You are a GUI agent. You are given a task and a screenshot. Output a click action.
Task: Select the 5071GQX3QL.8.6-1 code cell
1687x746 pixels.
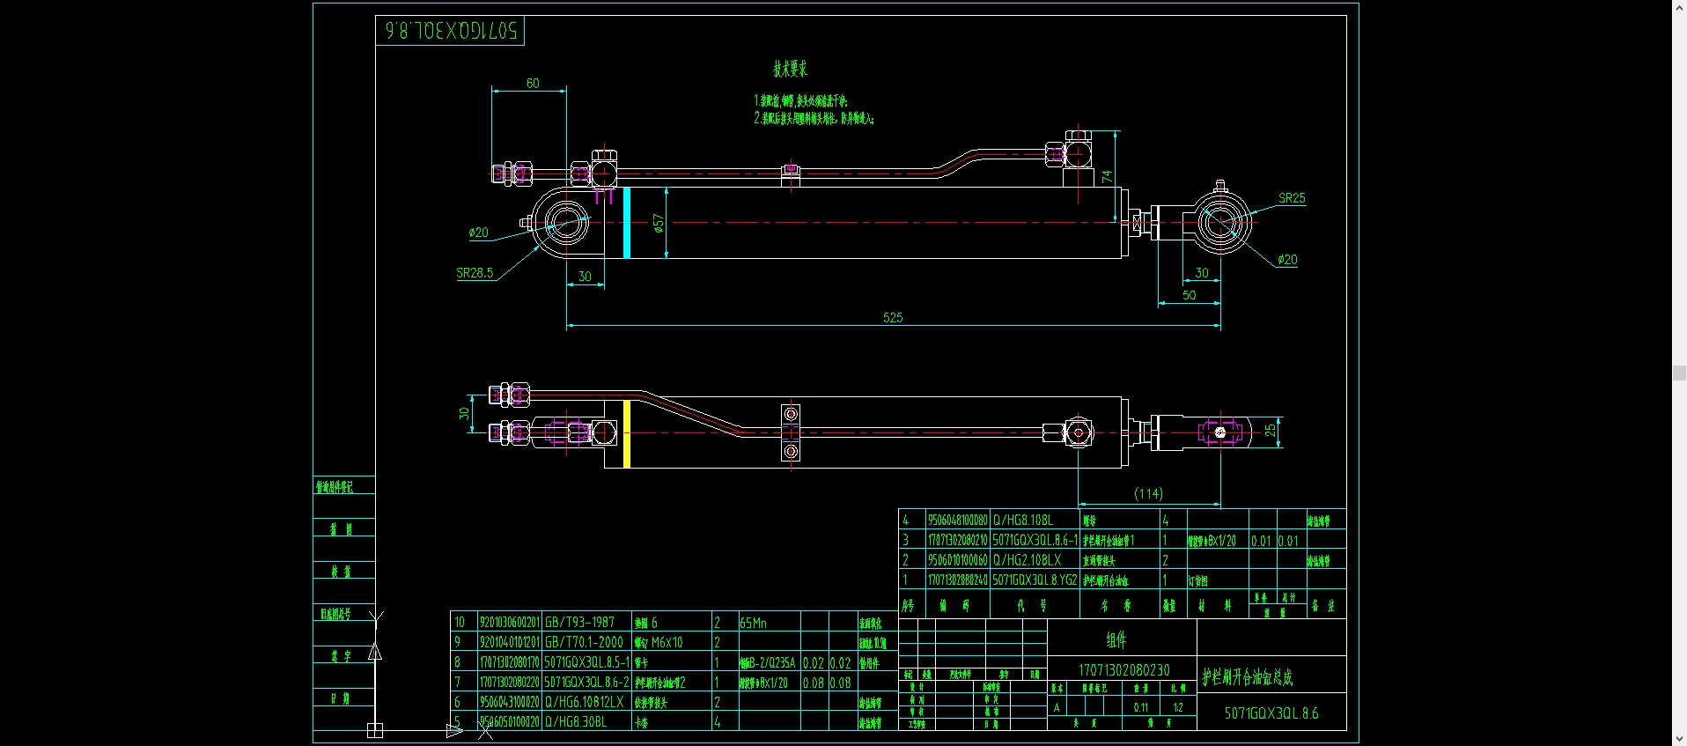pyautogui.click(x=1035, y=540)
